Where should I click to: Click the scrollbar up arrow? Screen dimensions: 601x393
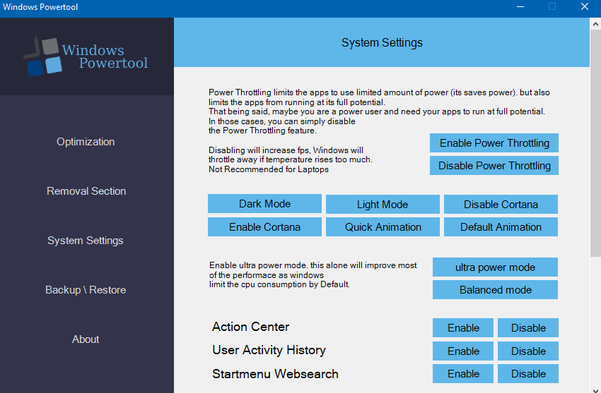tap(595, 24)
